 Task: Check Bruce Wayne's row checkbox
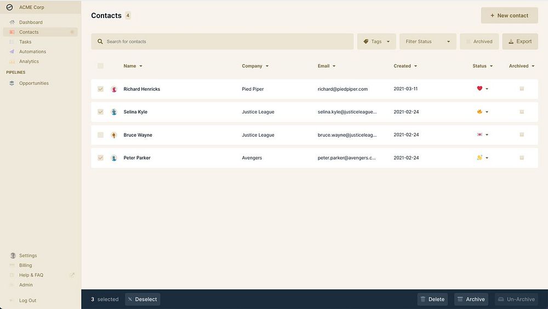coord(100,135)
